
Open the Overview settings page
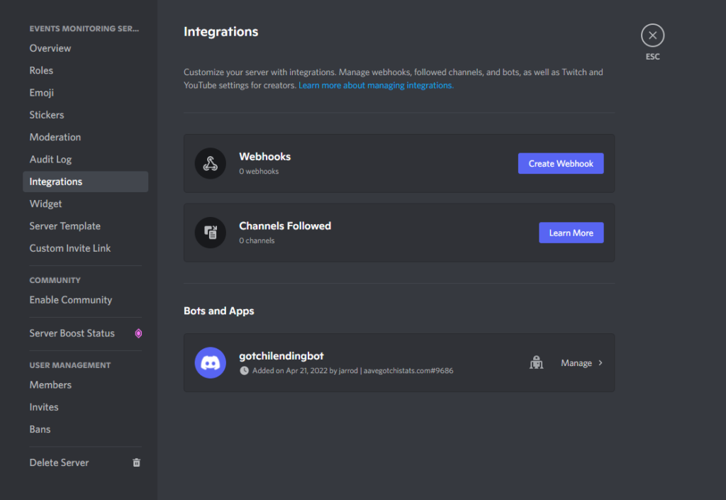pyautogui.click(x=50, y=48)
